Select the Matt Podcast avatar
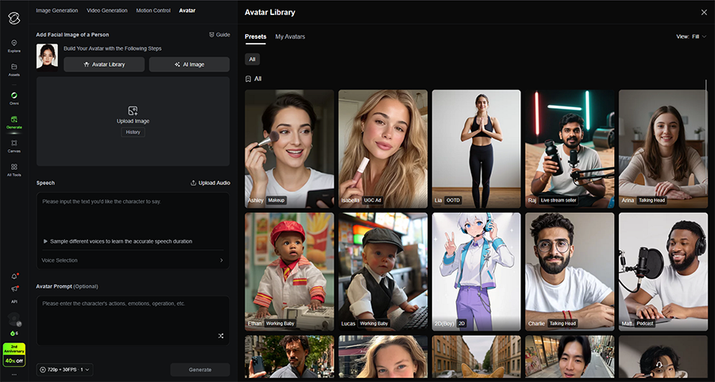The height and width of the screenshot is (382, 715). pos(663,272)
